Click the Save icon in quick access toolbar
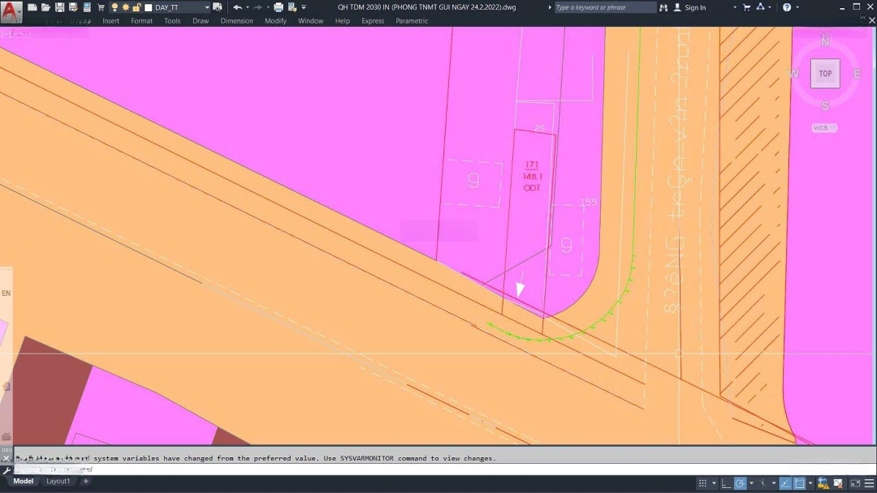877x493 pixels. 59,7
